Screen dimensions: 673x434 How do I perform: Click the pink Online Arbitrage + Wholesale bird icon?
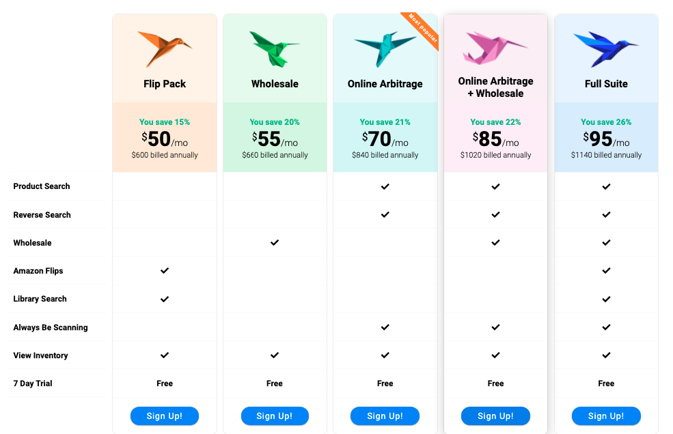(495, 48)
